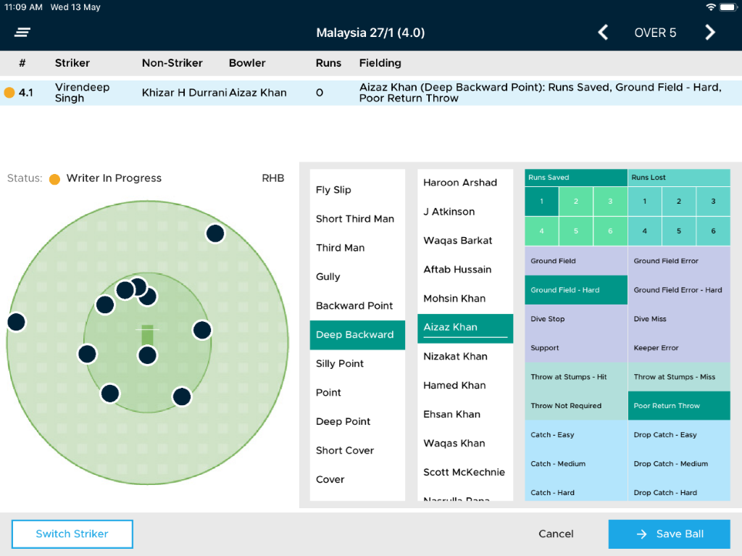Select the fielder dot on far left boundary
Image resolution: width=742 pixels, height=556 pixels.
[16, 322]
